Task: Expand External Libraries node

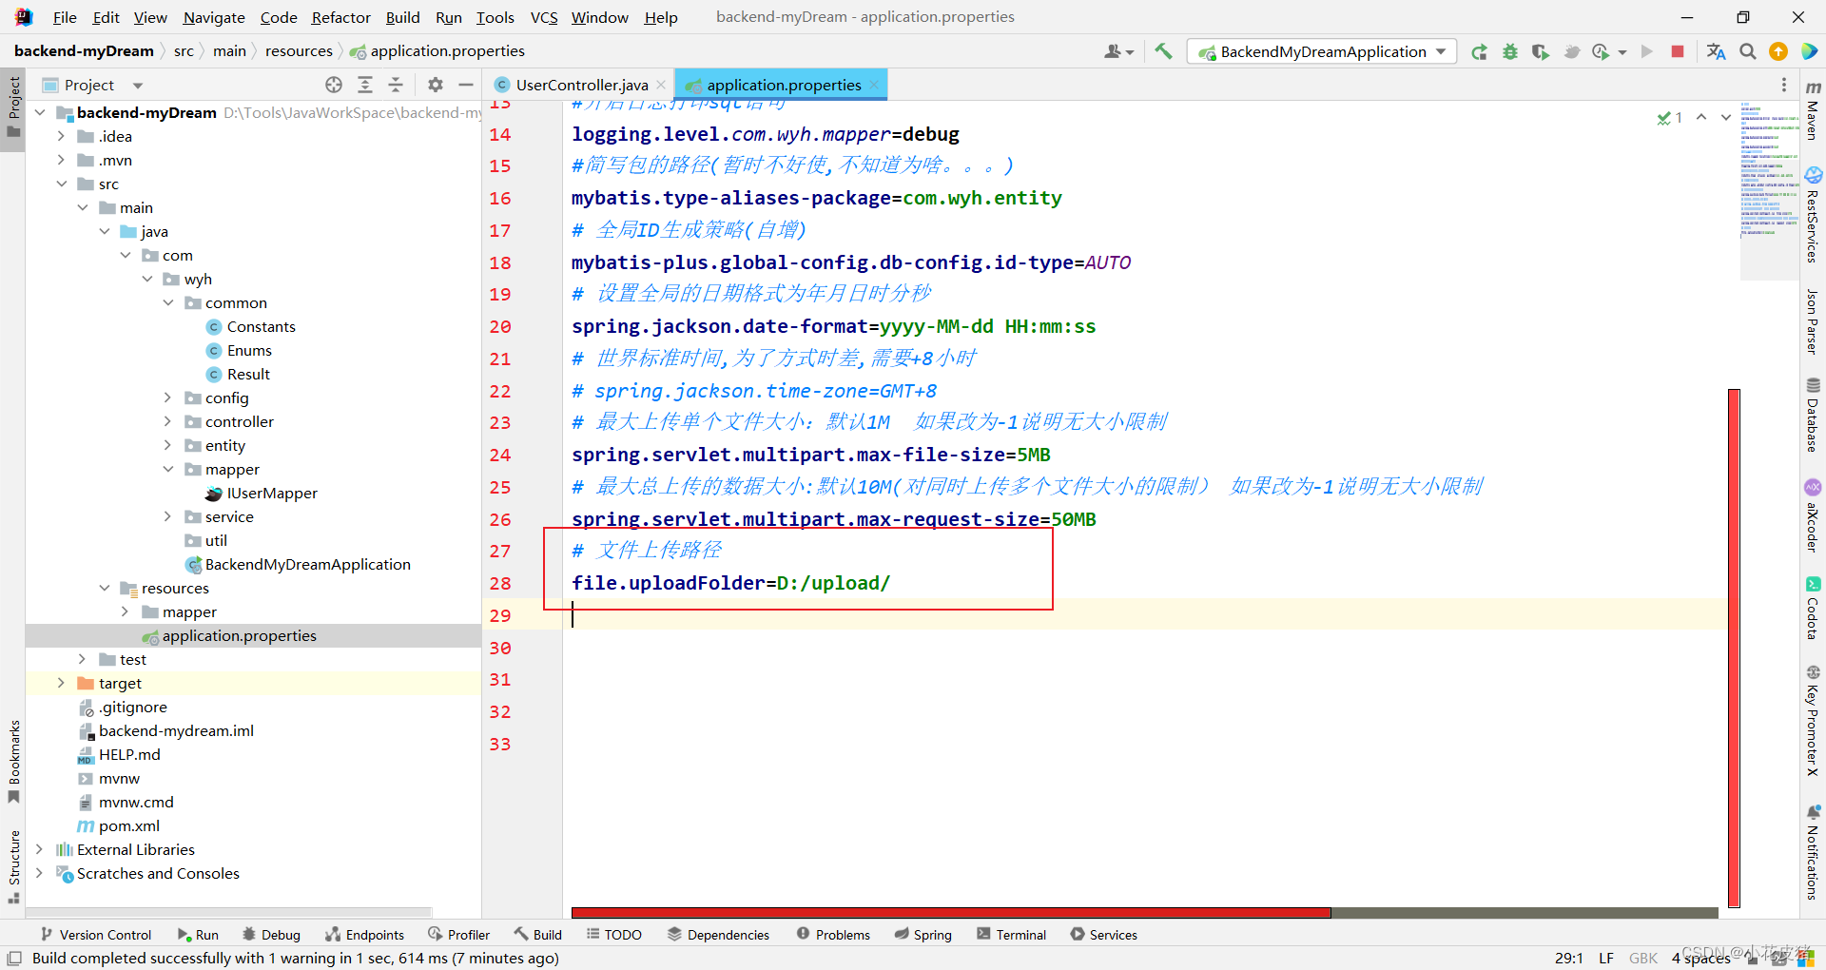Action: (40, 849)
